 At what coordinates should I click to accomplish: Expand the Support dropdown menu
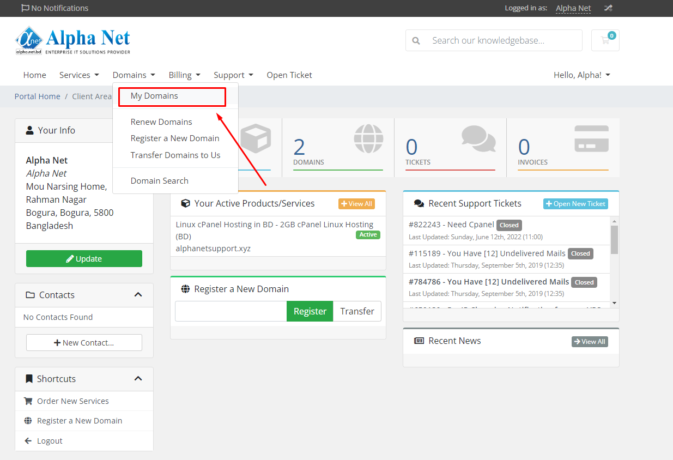coord(233,75)
